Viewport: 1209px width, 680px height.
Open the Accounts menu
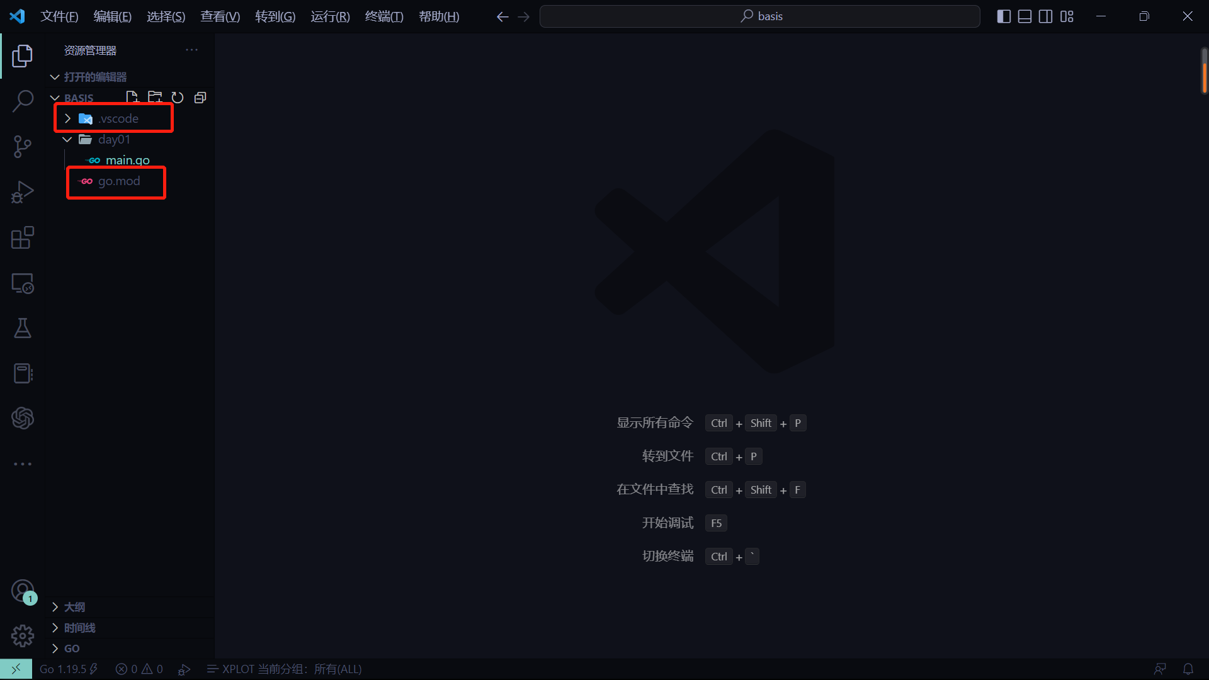(23, 591)
